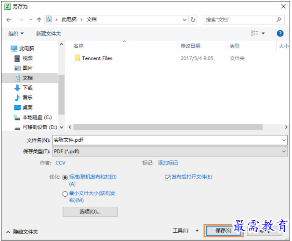Click the search magnifier icon
The height and width of the screenshot is (241, 292).
click(279, 20)
